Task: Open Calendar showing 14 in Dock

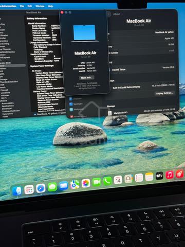Action: pos(118,180)
